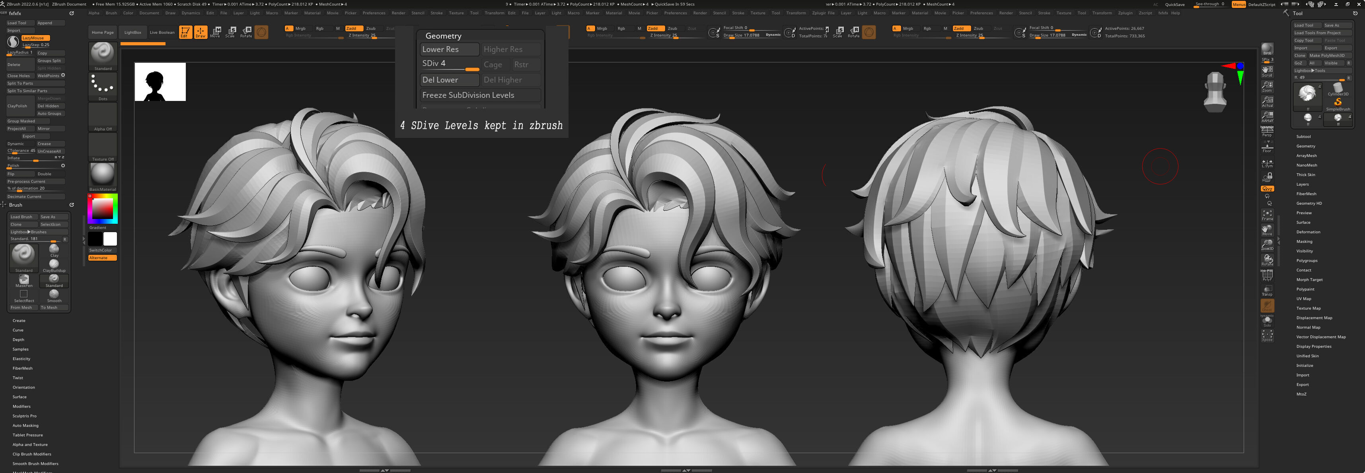Activate Draw mode button
Image resolution: width=1365 pixels, height=473 pixels.
tap(200, 32)
